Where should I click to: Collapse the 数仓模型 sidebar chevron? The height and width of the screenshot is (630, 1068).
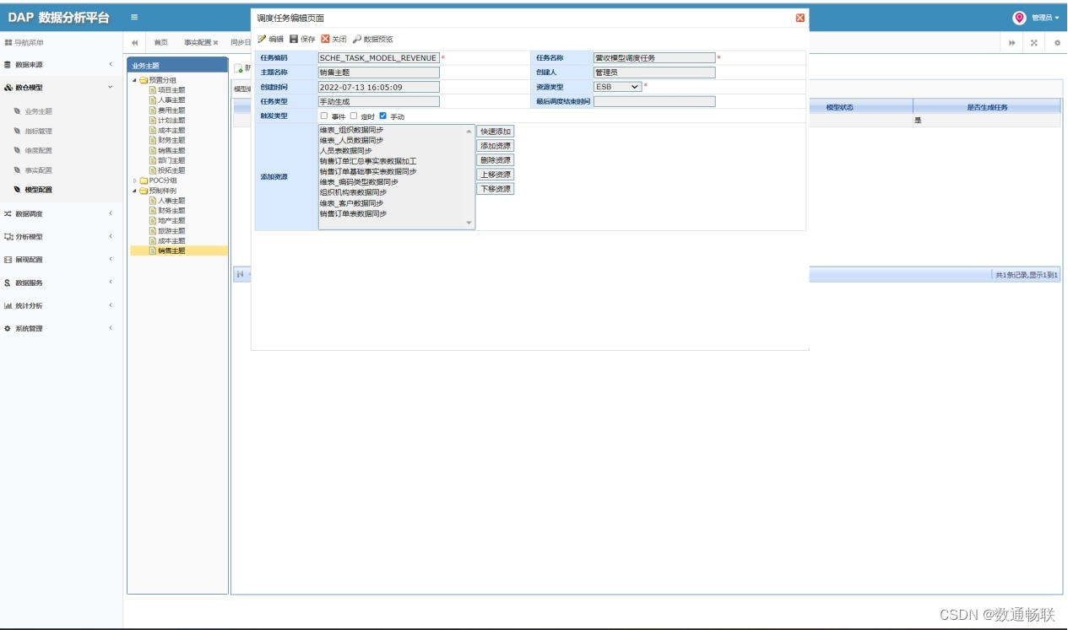pyautogui.click(x=110, y=87)
